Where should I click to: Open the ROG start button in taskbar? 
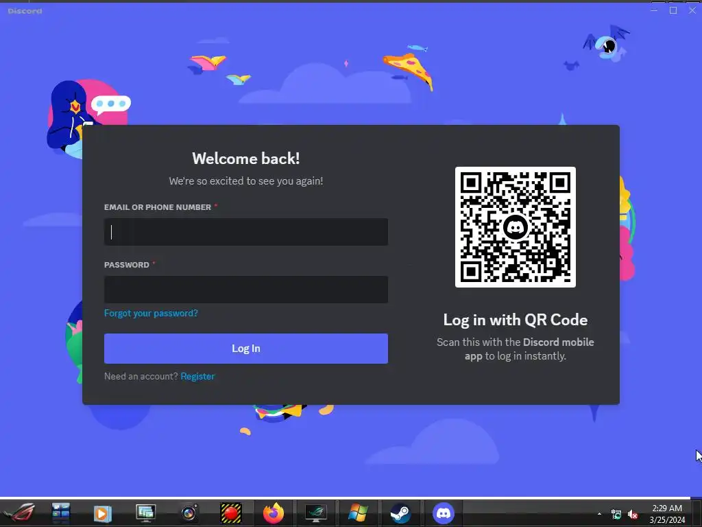pyautogui.click(x=19, y=513)
